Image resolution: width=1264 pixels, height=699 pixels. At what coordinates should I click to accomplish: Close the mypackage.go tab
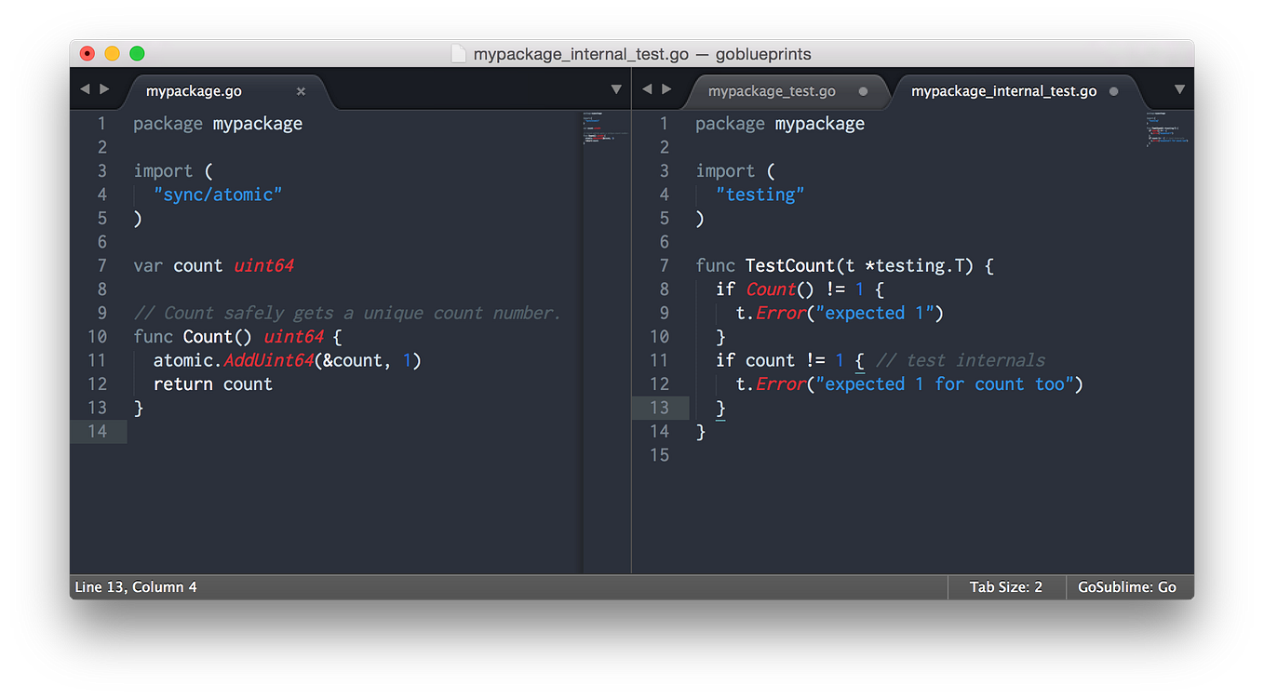[x=301, y=91]
